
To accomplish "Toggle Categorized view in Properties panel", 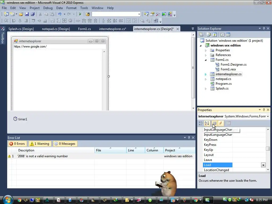I will (201, 123).
